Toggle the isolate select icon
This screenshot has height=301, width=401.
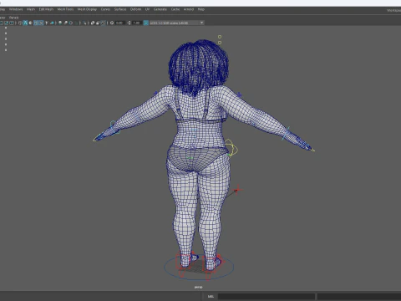click(x=84, y=23)
